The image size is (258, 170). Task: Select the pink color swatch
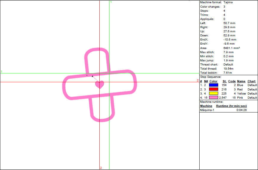pos(213,97)
